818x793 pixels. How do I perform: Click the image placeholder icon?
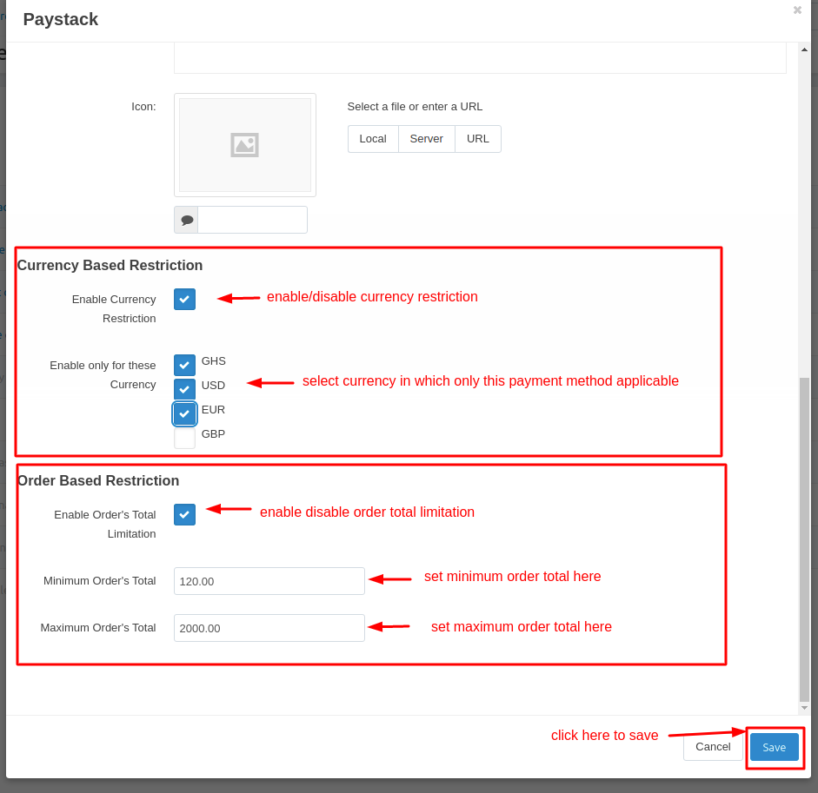(x=244, y=145)
